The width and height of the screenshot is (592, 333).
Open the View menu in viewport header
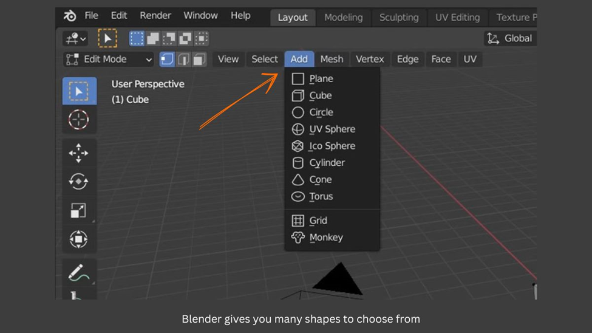(228, 60)
